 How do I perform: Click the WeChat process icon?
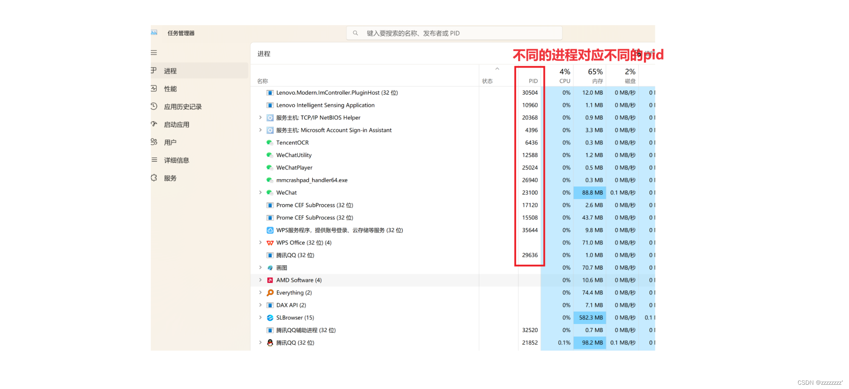click(x=270, y=192)
